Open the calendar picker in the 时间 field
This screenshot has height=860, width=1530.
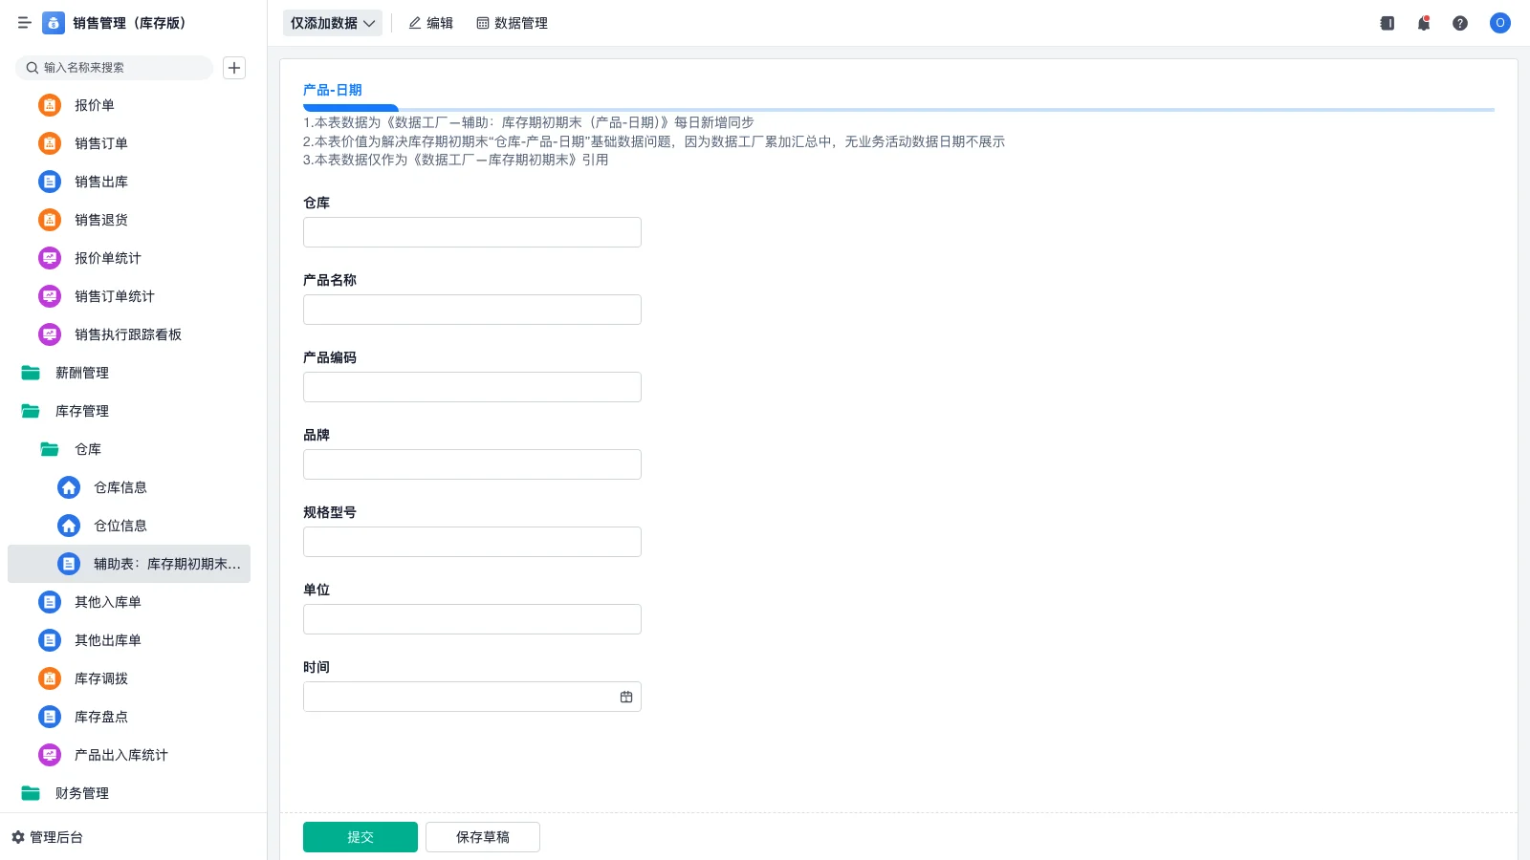tap(627, 697)
